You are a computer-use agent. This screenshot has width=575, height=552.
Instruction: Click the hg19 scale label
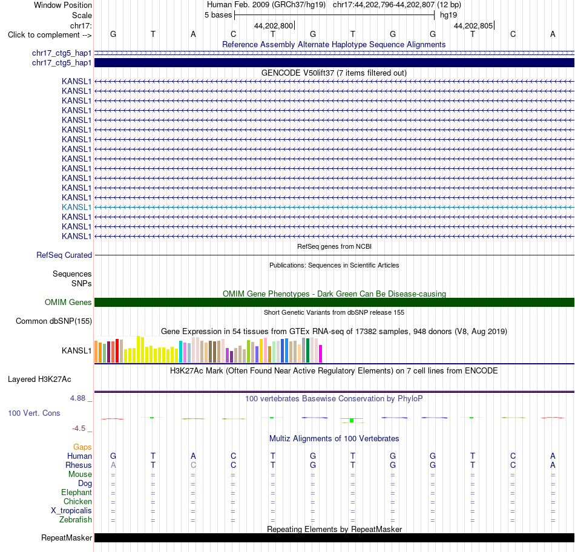click(448, 15)
